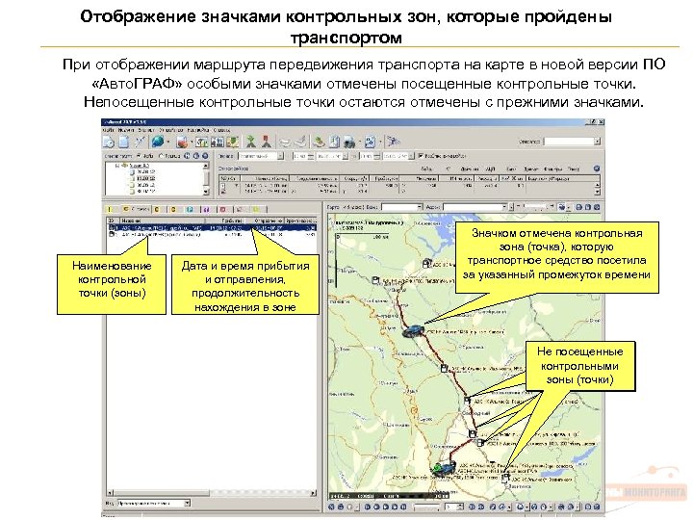This screenshot has height=520, width=693.
Task: Click the red figure track icon
Action: click(x=266, y=142)
